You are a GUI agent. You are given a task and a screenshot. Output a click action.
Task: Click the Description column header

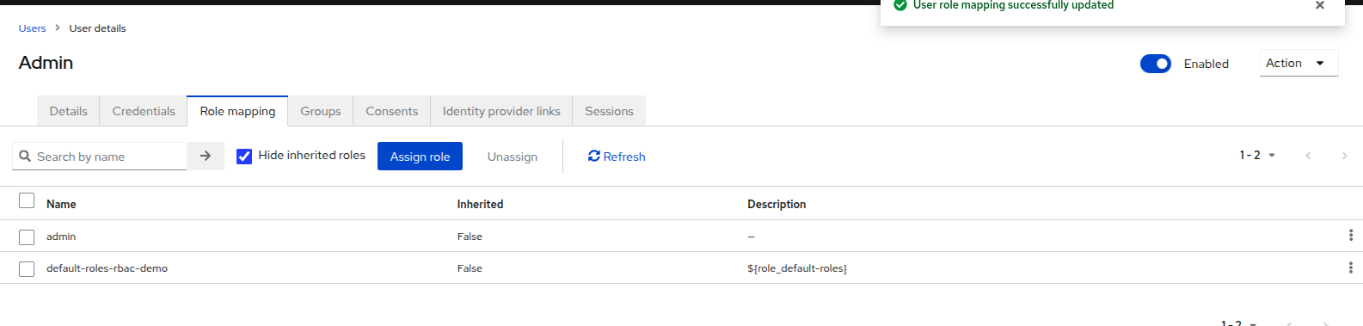[x=777, y=204]
